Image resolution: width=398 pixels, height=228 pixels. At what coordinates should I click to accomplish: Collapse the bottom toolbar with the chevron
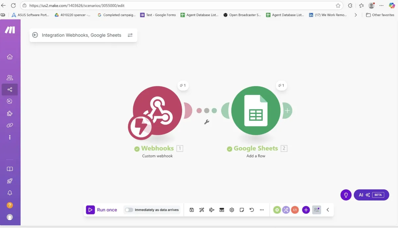pyautogui.click(x=328, y=210)
